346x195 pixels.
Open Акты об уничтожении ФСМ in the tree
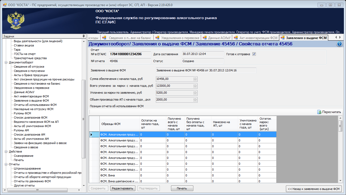[32, 126]
